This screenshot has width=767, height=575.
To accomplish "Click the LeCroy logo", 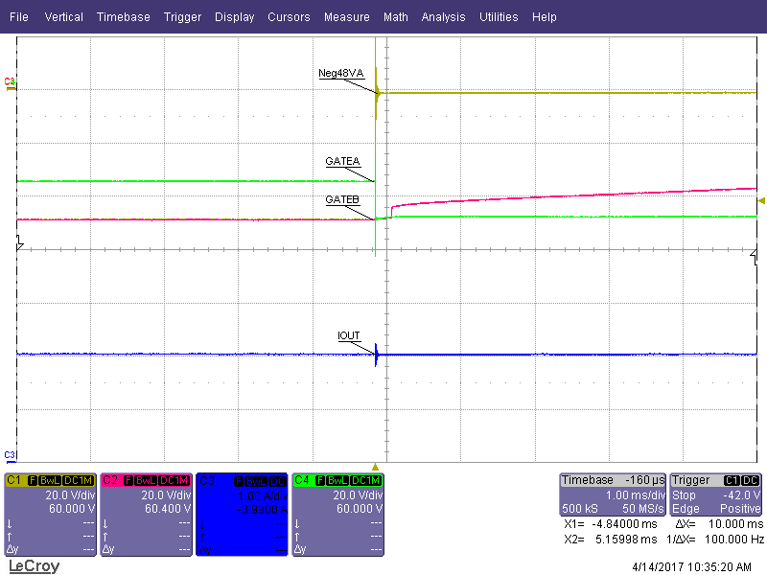I will [x=34, y=566].
